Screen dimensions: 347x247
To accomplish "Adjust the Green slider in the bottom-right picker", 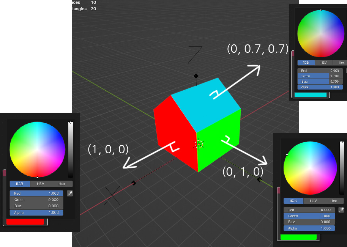I will tap(309, 216).
